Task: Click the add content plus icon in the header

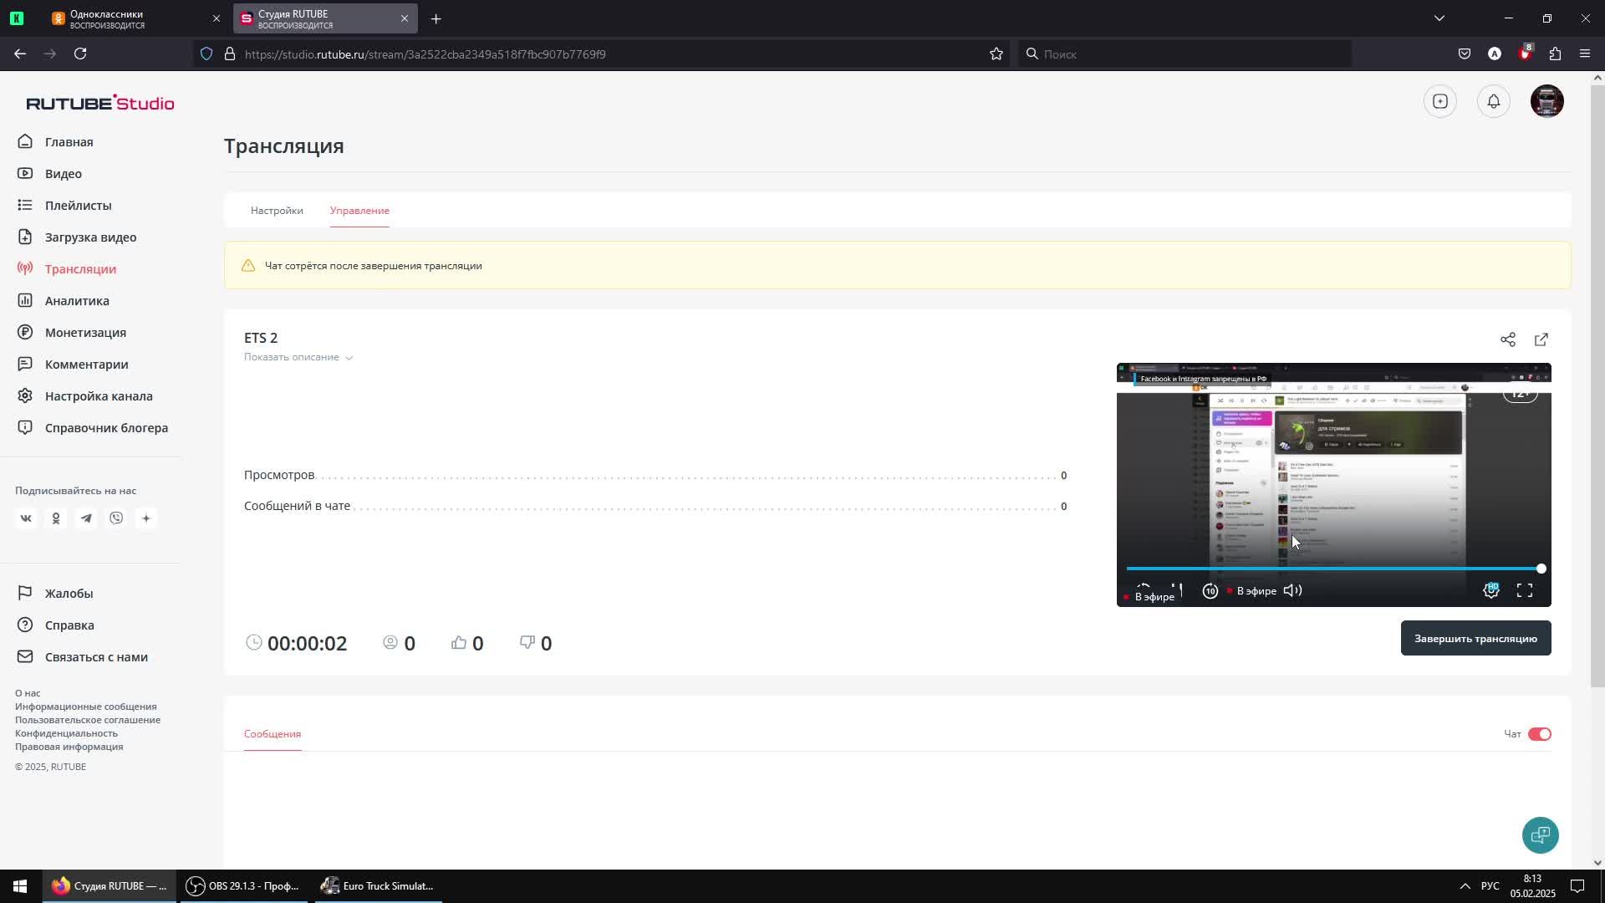Action: click(1440, 101)
